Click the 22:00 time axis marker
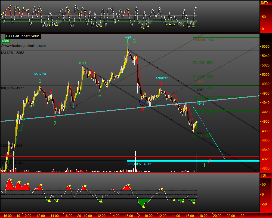 [231, 216]
